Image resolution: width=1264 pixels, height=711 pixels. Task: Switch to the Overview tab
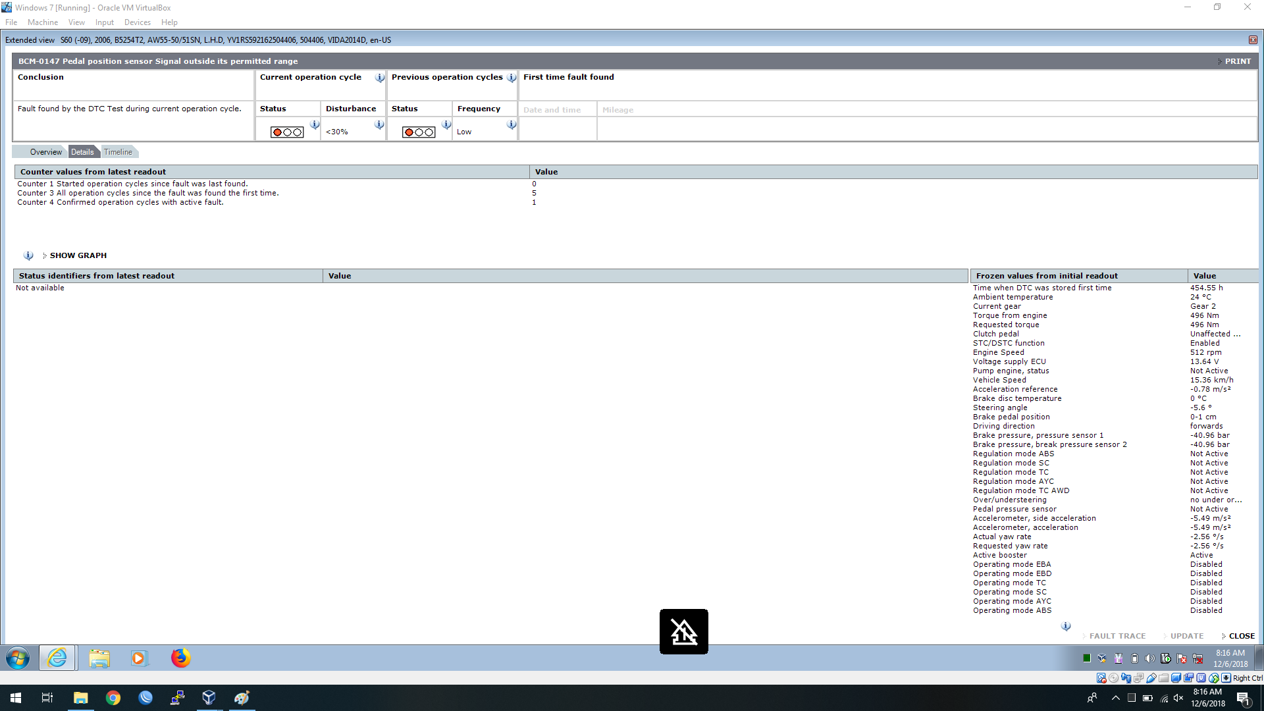pos(45,152)
